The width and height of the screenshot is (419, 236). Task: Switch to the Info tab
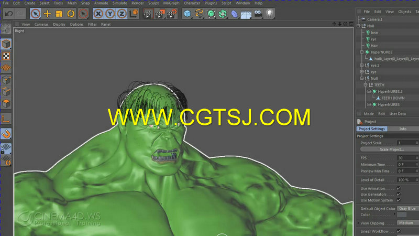point(403,129)
